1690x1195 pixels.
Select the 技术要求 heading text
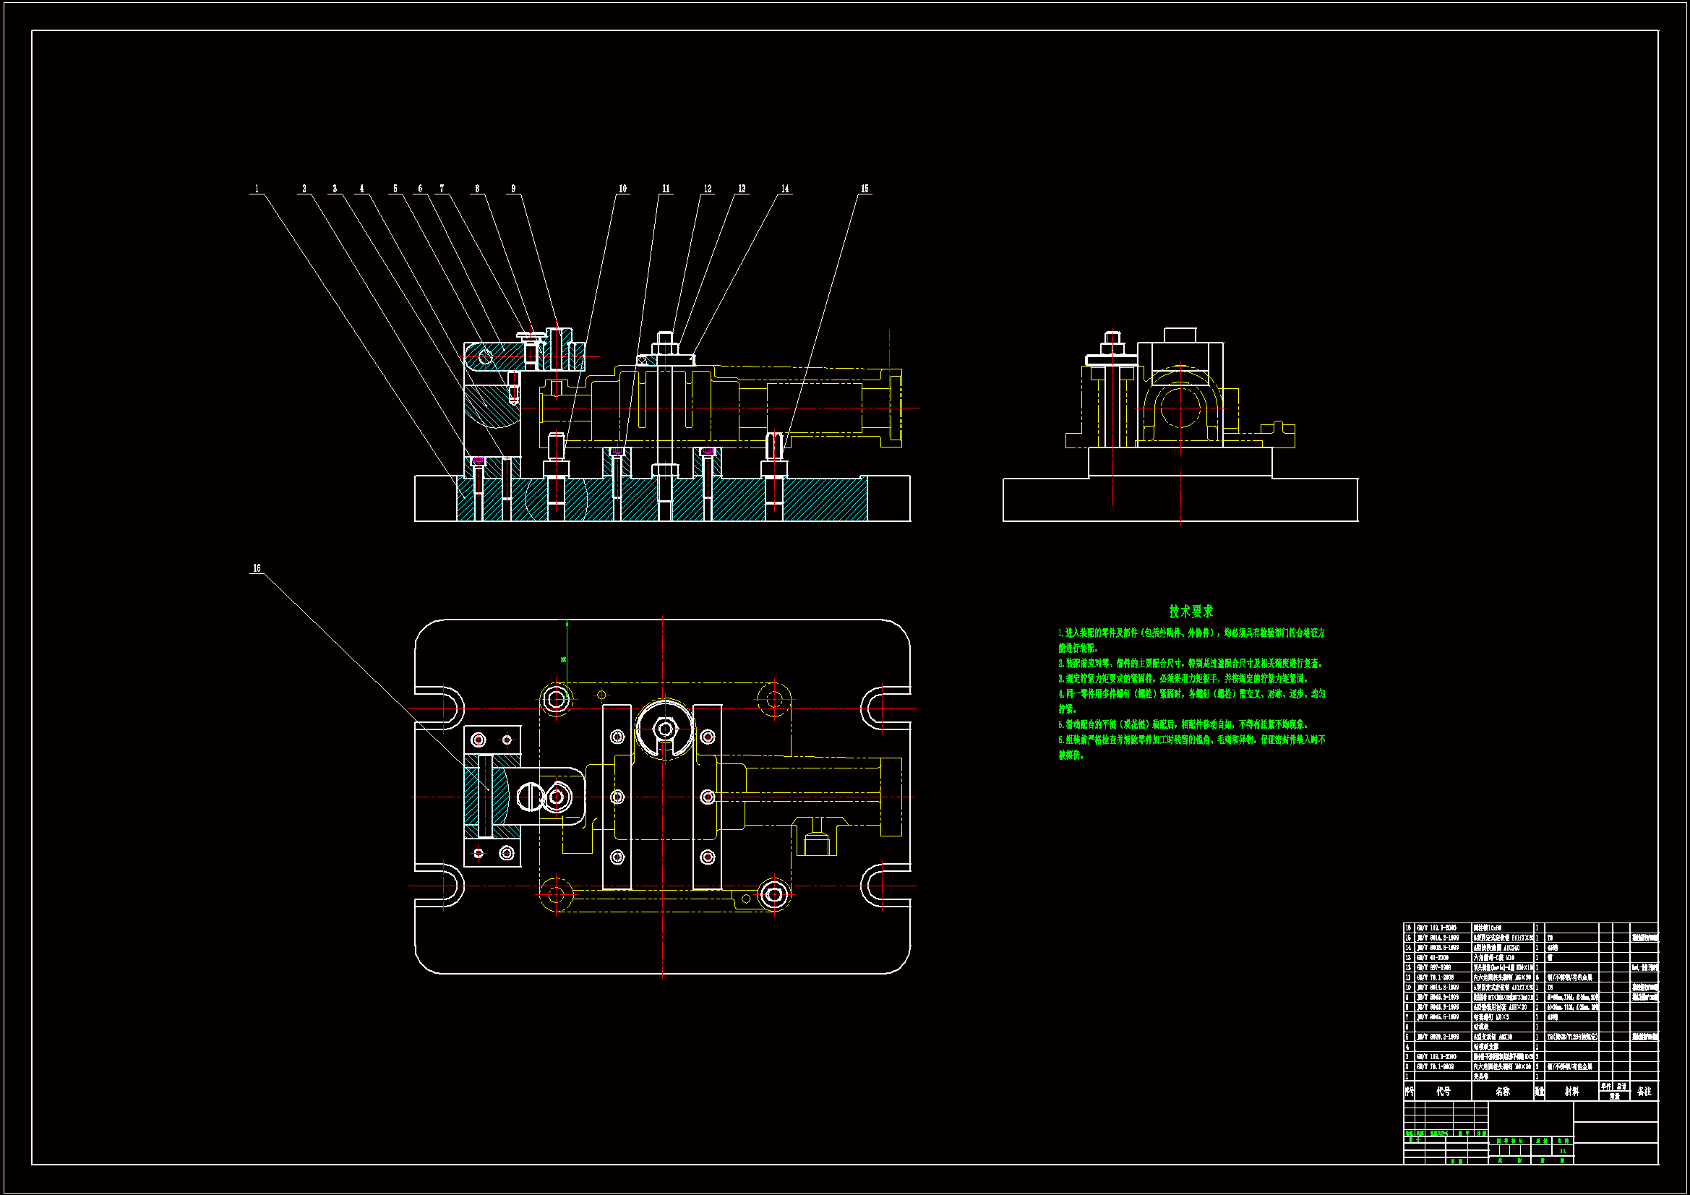1191,612
